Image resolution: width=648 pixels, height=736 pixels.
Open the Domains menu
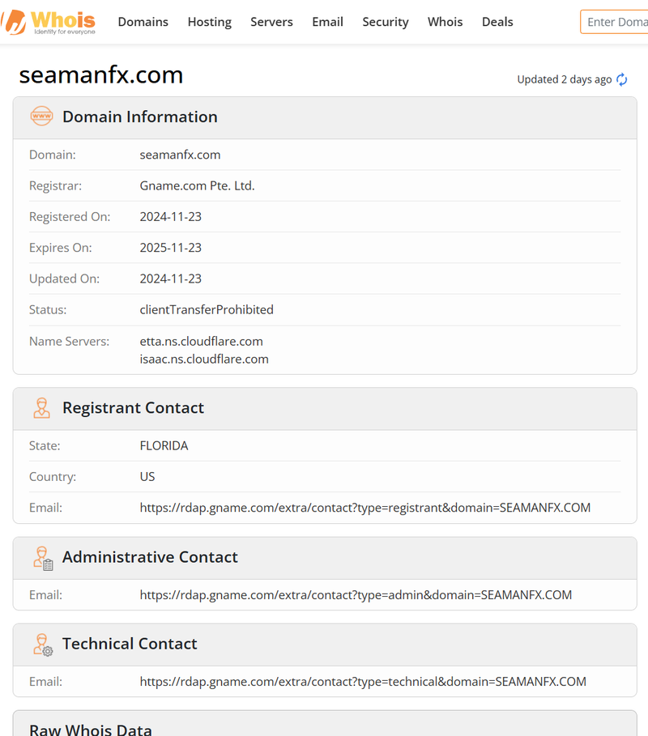pyautogui.click(x=143, y=22)
